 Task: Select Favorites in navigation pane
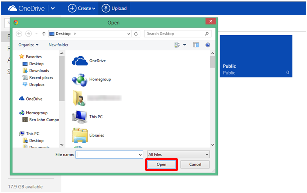pos(30,57)
